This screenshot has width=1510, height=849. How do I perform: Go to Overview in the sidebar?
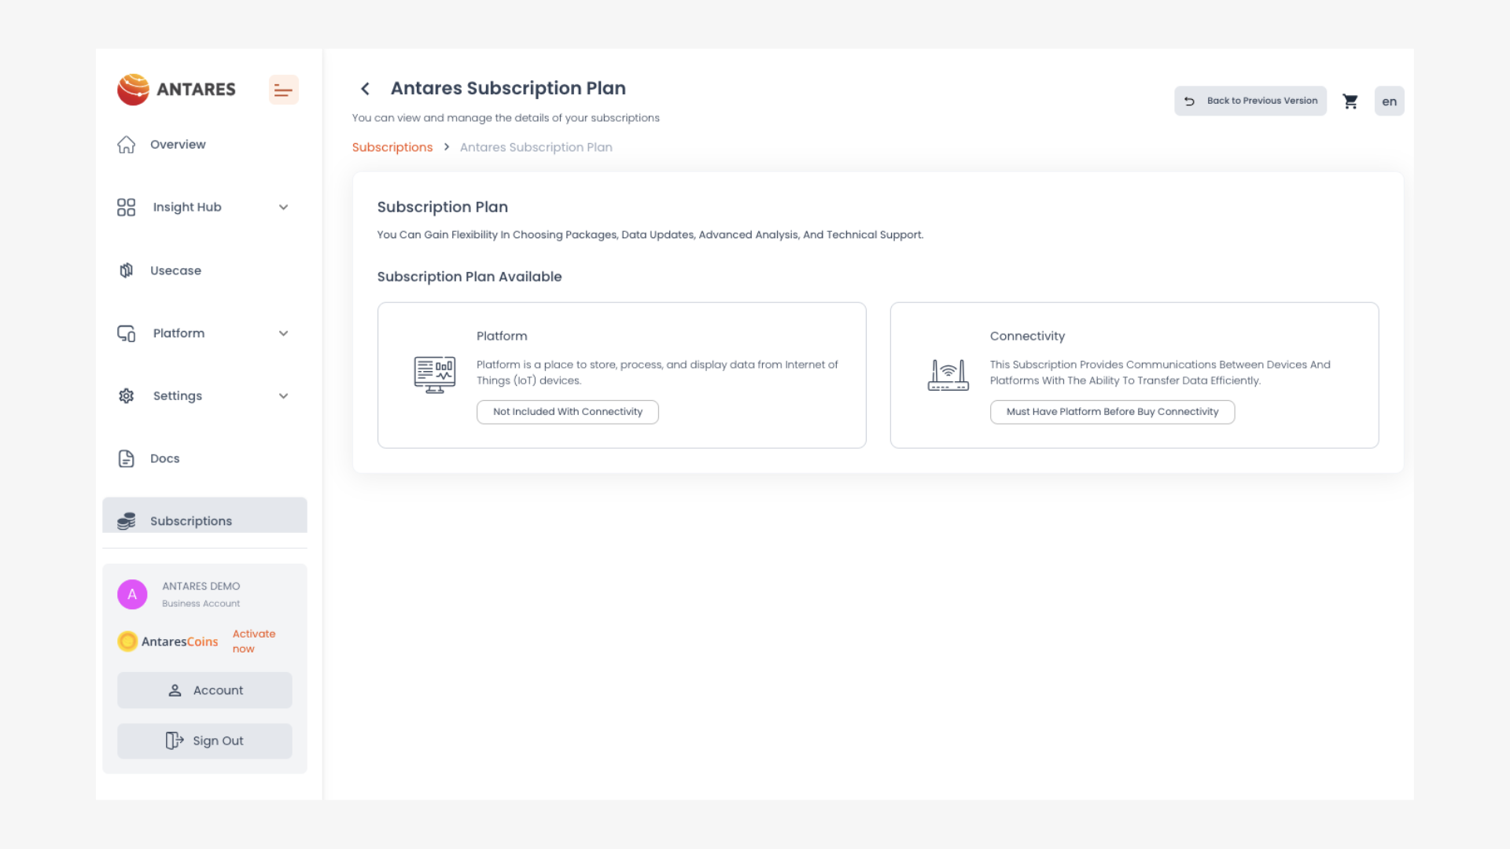point(177,145)
